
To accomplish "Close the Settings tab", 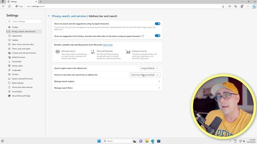I will [x=36, y=2].
